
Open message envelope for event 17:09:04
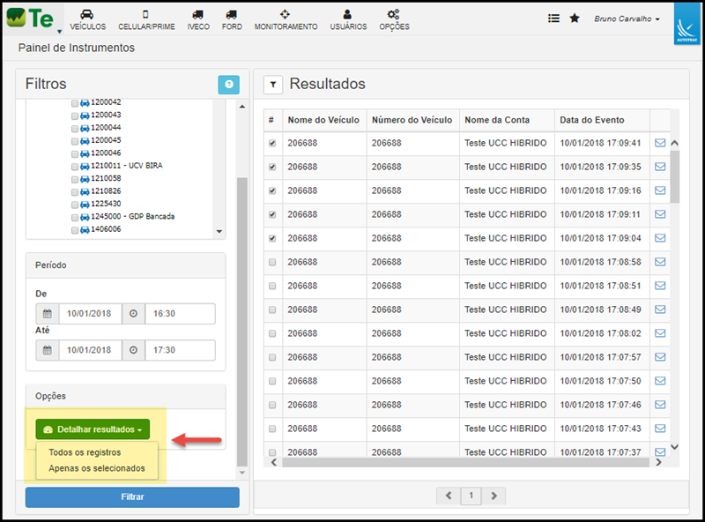[659, 238]
